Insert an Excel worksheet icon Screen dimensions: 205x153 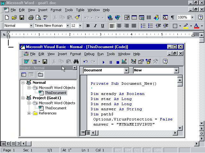pos(142,17)
